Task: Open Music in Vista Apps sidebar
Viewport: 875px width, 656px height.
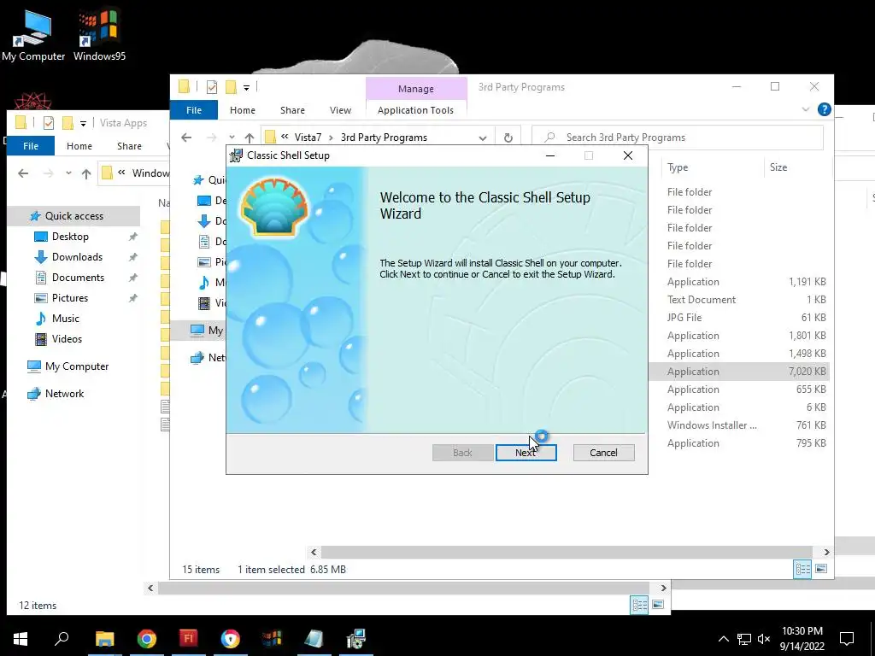Action: click(65, 319)
